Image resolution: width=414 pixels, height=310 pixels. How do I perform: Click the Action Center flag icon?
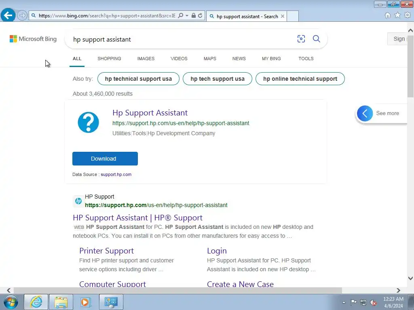coord(353,302)
